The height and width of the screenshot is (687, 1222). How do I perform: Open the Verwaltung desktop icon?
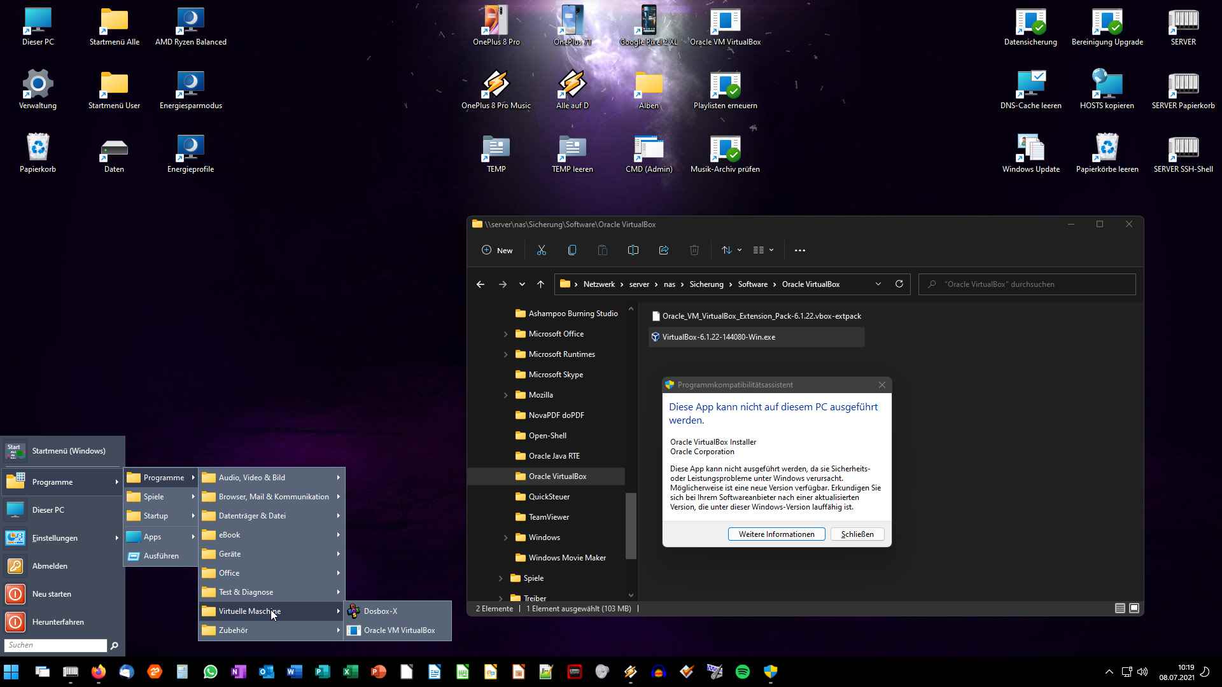38,89
